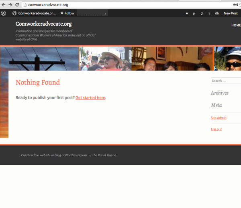
Task: Open the Comworkeradvocate.or... site menu in admin bar
Action: (x=34, y=13)
